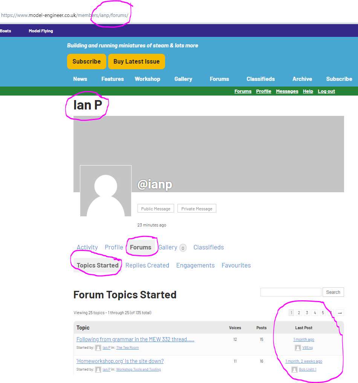Click the yellow Subscribe button
This screenshot has width=358, height=383.
click(x=87, y=62)
